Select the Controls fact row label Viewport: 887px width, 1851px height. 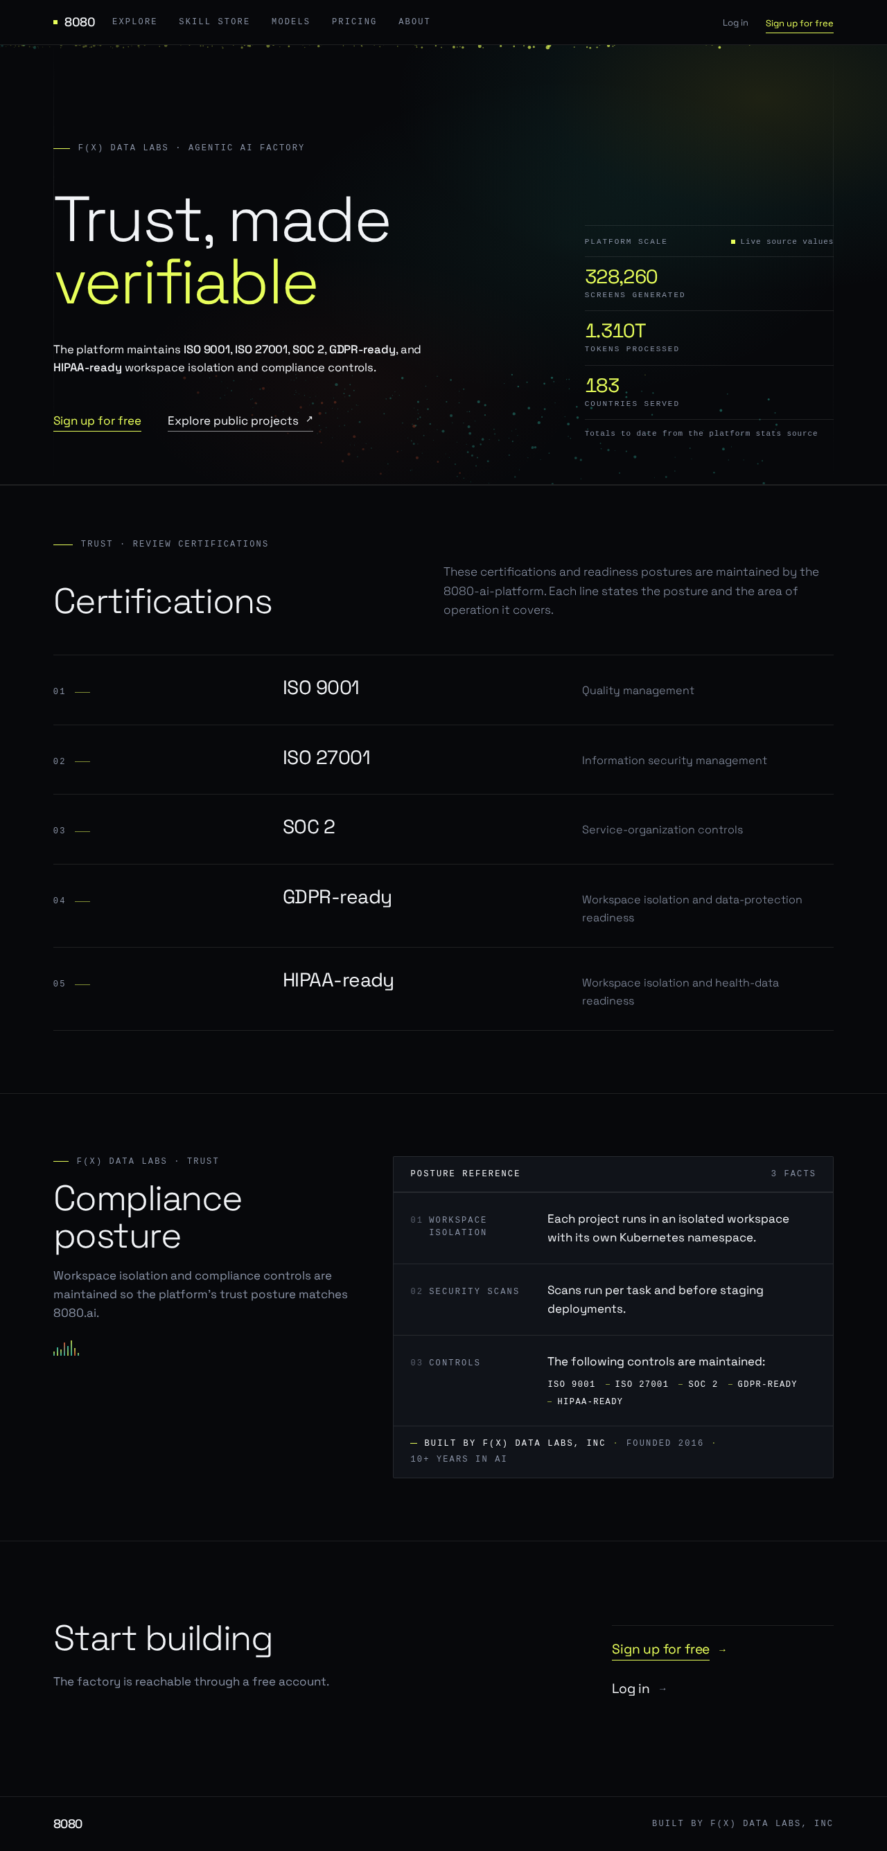455,1363
